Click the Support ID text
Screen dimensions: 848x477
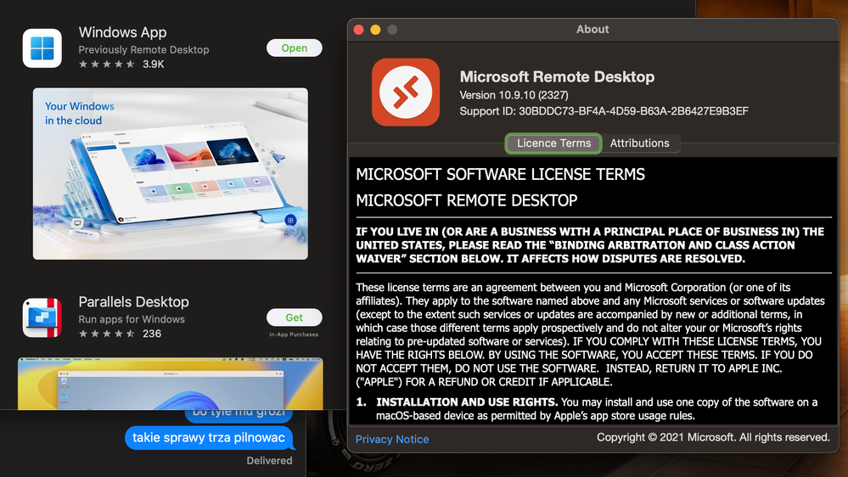[x=604, y=111]
